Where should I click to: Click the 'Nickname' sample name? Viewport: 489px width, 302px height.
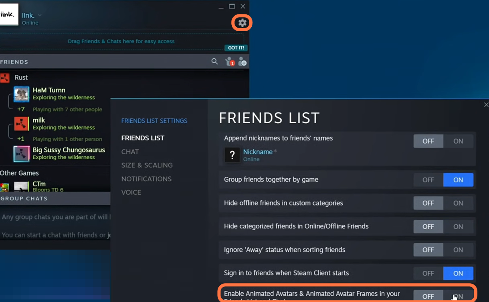(x=258, y=152)
